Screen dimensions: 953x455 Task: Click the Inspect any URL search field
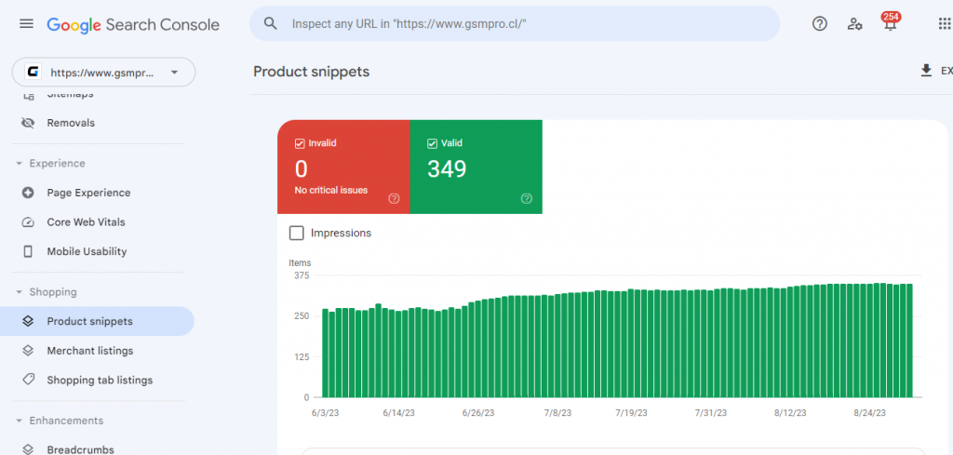tap(515, 23)
